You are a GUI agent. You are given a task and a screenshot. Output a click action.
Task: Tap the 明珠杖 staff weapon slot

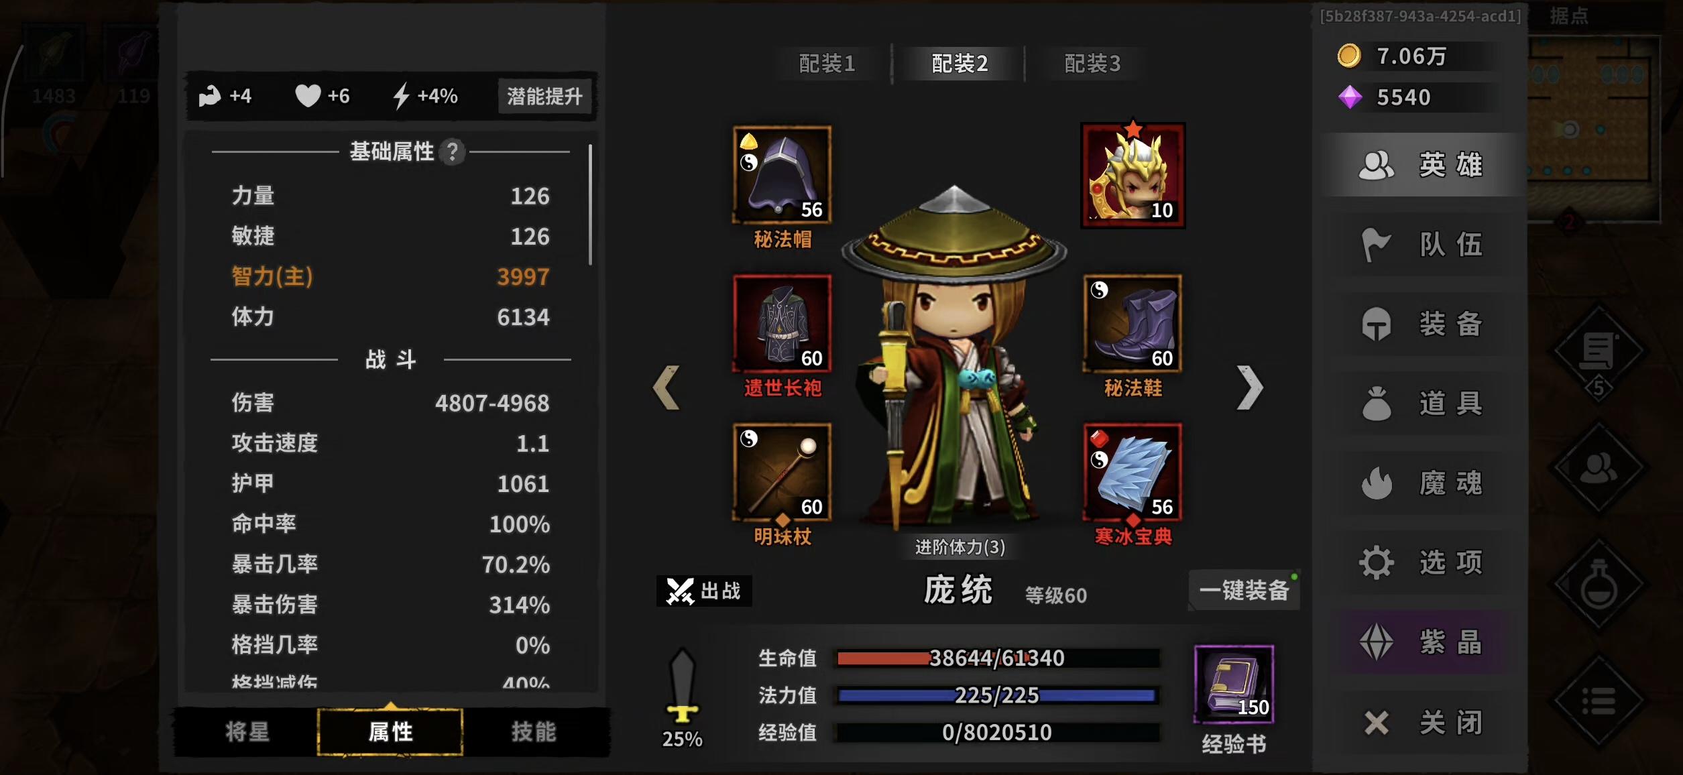(x=782, y=472)
